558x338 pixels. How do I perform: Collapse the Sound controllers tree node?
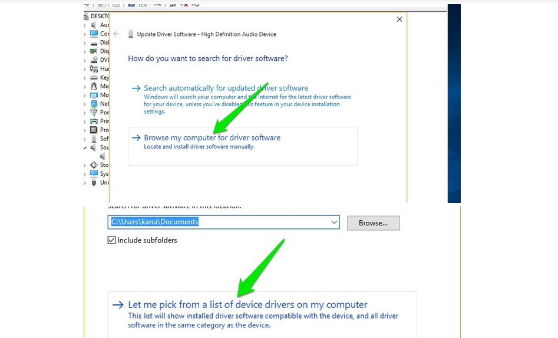[85, 147]
